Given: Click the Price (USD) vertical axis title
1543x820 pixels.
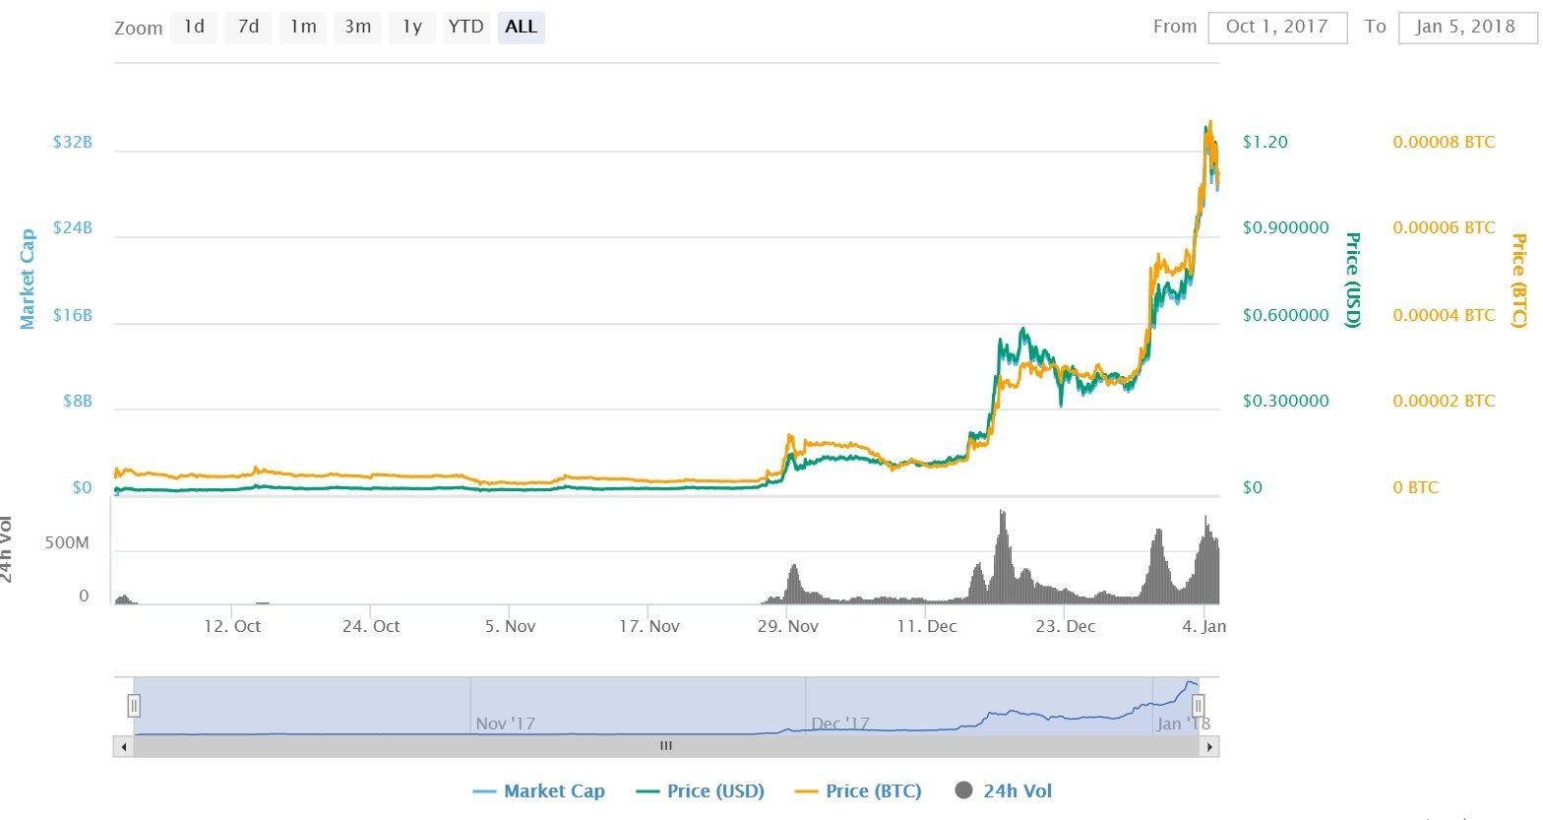Looking at the screenshot, I should 1353,280.
